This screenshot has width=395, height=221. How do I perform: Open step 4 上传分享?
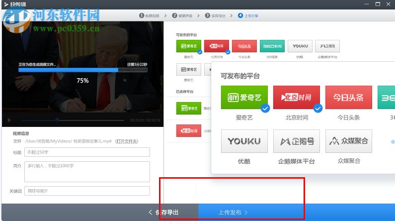point(248,15)
